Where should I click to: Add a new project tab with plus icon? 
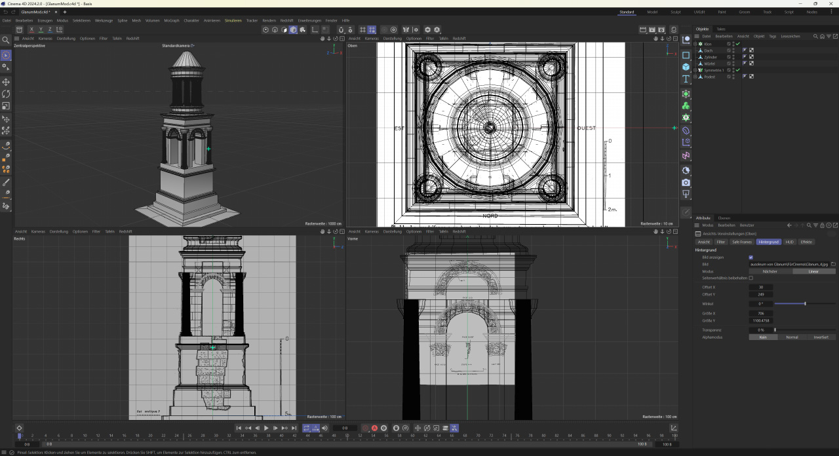[64, 12]
